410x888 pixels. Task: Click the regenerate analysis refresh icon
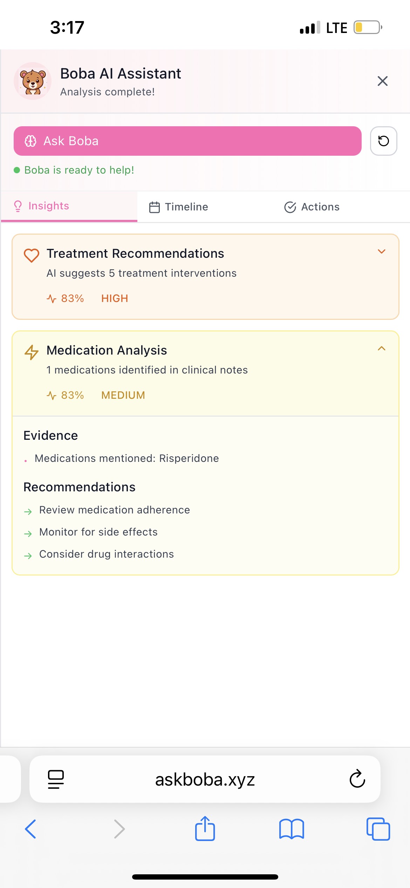click(383, 141)
